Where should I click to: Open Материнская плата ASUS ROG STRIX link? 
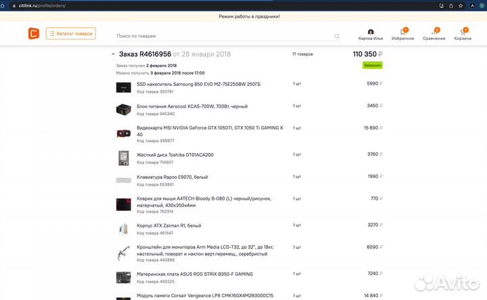(195, 274)
